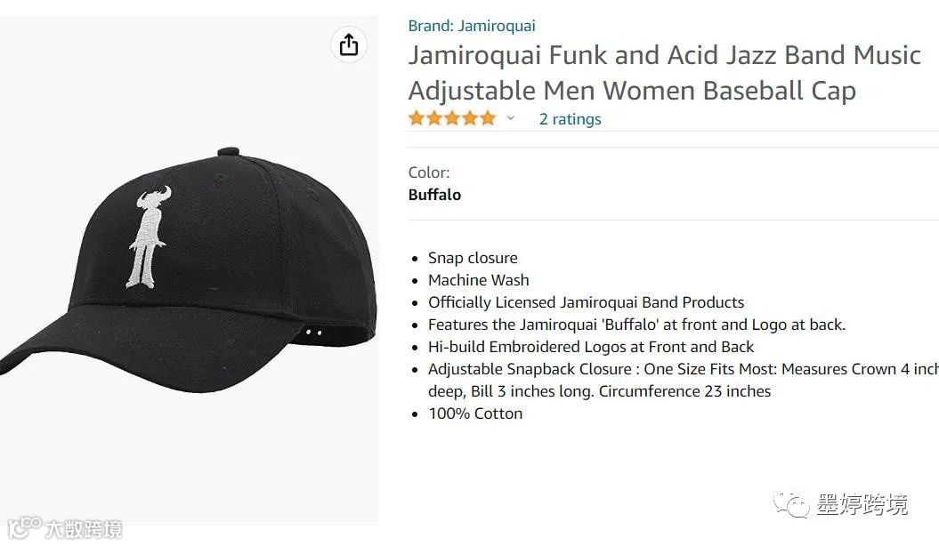The image size is (939, 546).
Task: Click the Features the Jamiroquai 'Buffalo' line
Action: [636, 325]
